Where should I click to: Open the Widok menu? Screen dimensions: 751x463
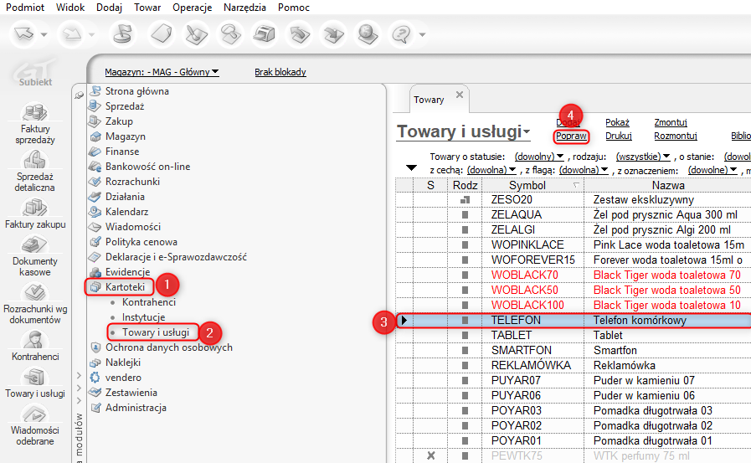tap(70, 8)
